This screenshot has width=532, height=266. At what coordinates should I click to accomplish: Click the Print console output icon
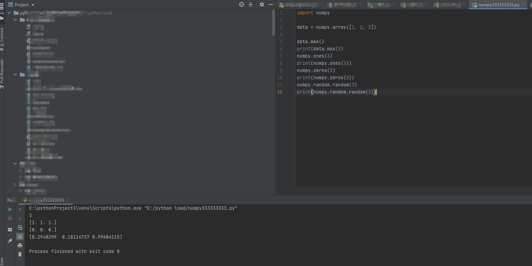point(20,245)
